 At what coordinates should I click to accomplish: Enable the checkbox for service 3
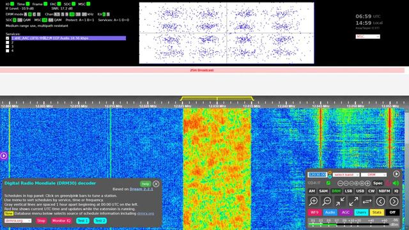point(7,47)
